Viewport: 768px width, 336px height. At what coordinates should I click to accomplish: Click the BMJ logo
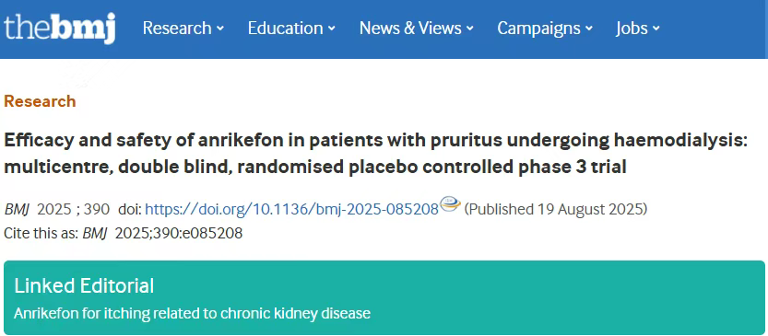coord(60,29)
